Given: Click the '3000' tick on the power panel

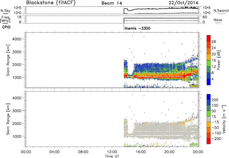Looking at the screenshot, I should [x=17, y=52].
